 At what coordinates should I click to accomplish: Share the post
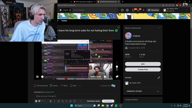64,85
